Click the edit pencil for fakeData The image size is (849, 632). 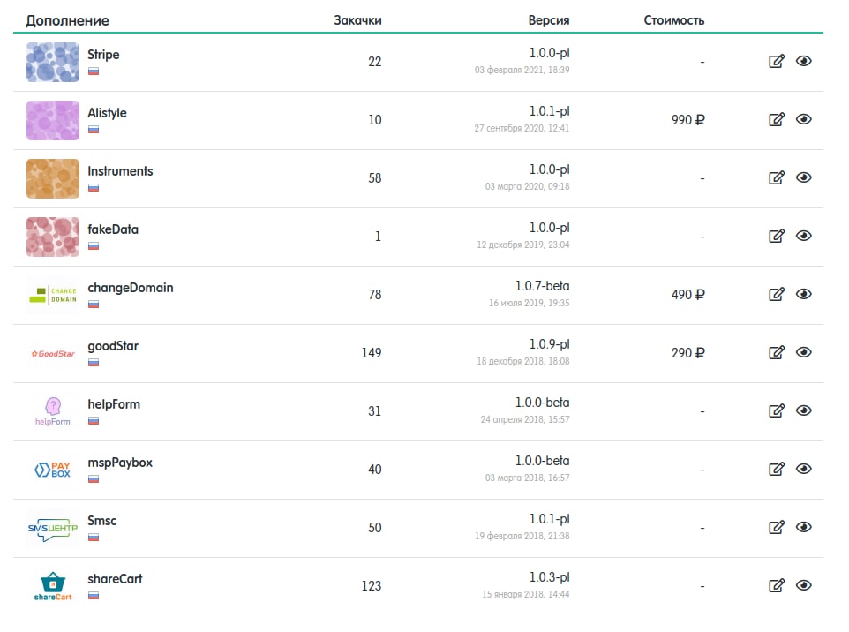tap(777, 236)
